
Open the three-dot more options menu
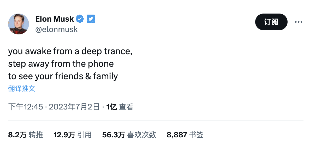pos(299,22)
